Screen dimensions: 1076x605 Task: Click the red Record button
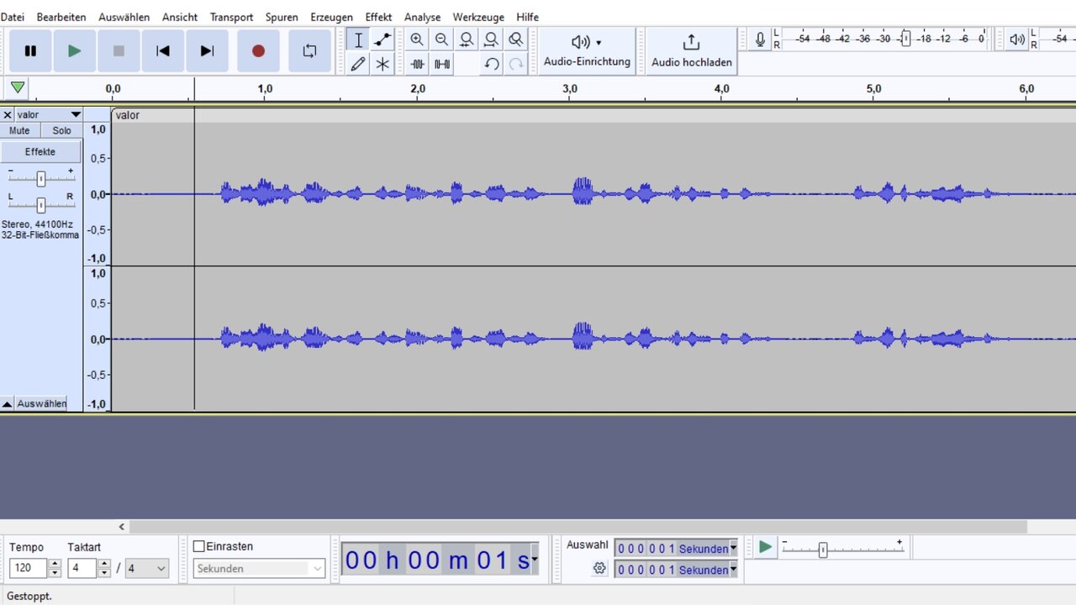pyautogui.click(x=258, y=51)
